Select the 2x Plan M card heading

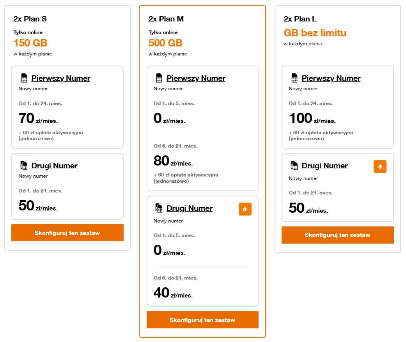166,19
